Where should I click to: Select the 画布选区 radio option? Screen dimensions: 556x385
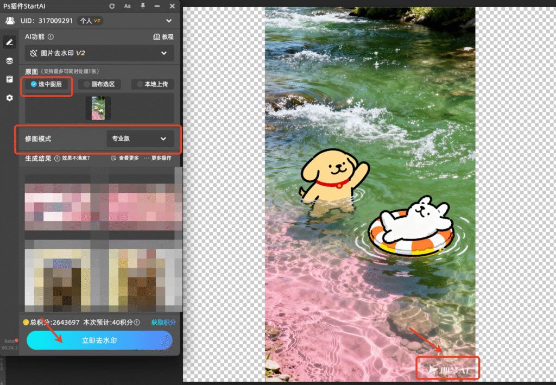100,84
